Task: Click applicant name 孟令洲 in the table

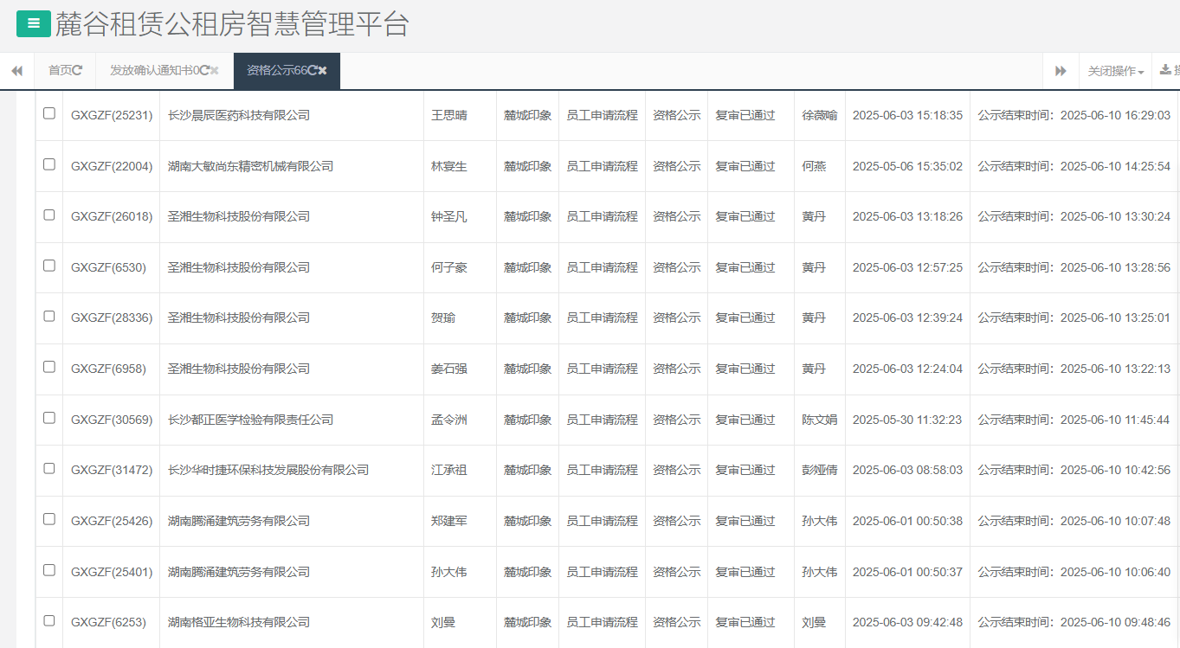Action: click(448, 420)
